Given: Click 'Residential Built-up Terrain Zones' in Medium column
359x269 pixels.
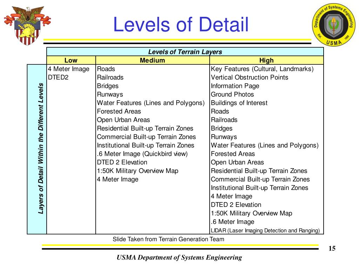Looking at the screenshot, I should [x=145, y=129].
